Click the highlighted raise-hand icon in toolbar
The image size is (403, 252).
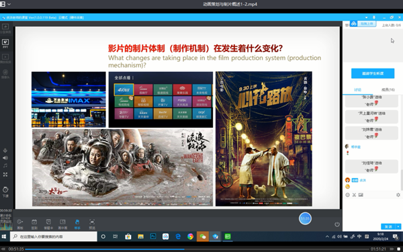[77, 224]
